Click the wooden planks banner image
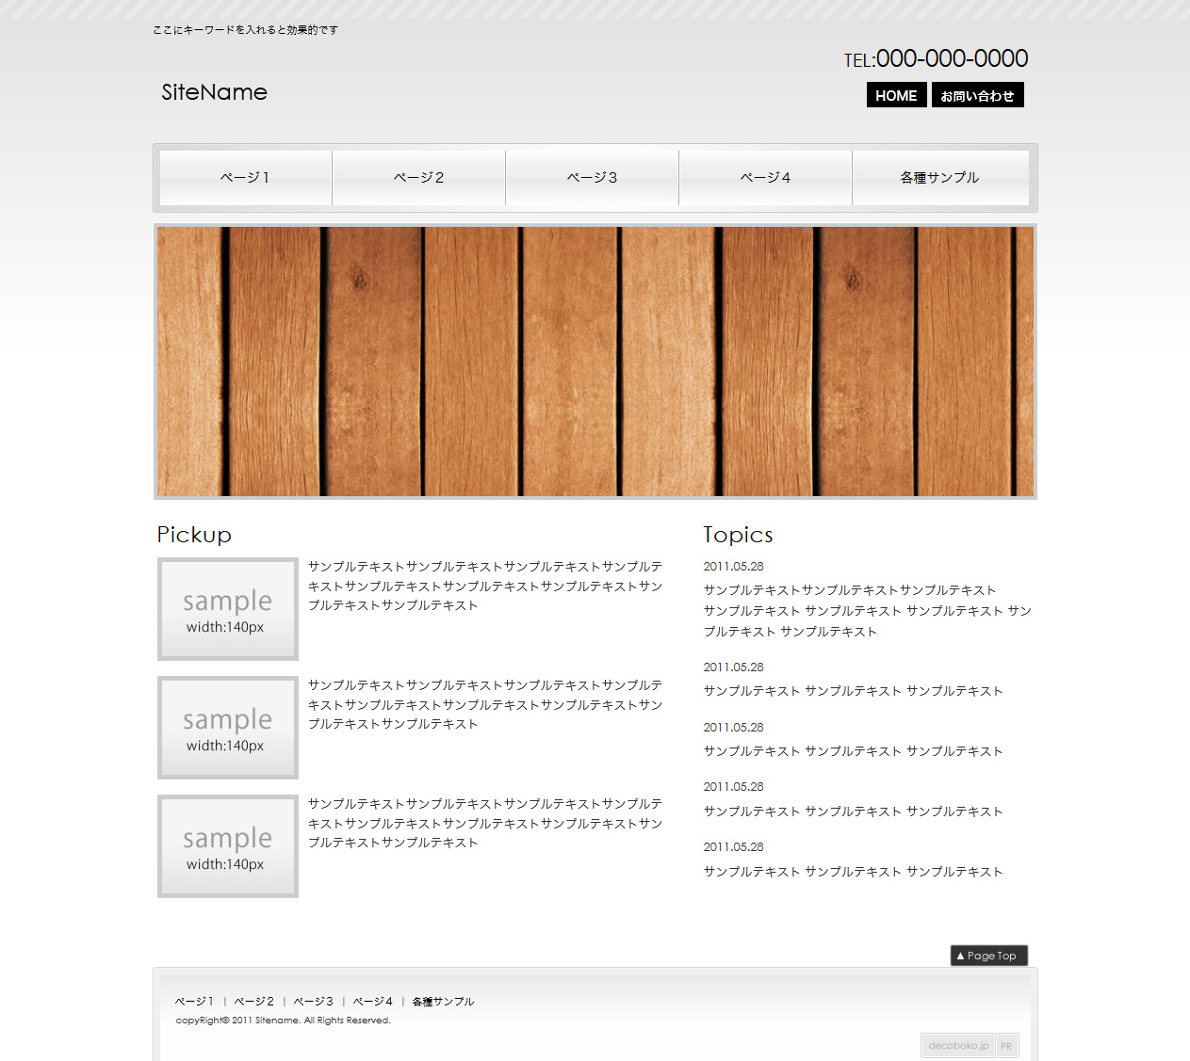Image resolution: width=1190 pixels, height=1061 pixels. (595, 362)
